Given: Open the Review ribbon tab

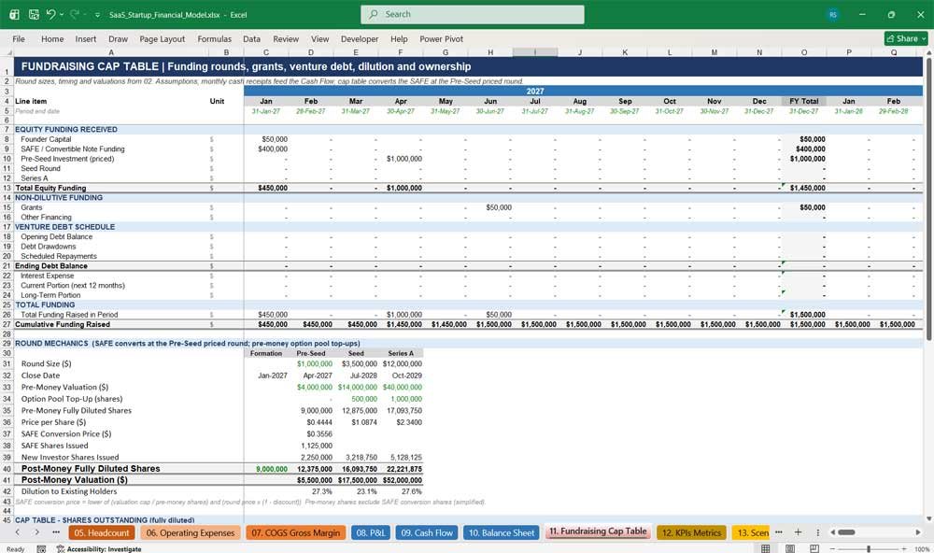Looking at the screenshot, I should point(286,38).
